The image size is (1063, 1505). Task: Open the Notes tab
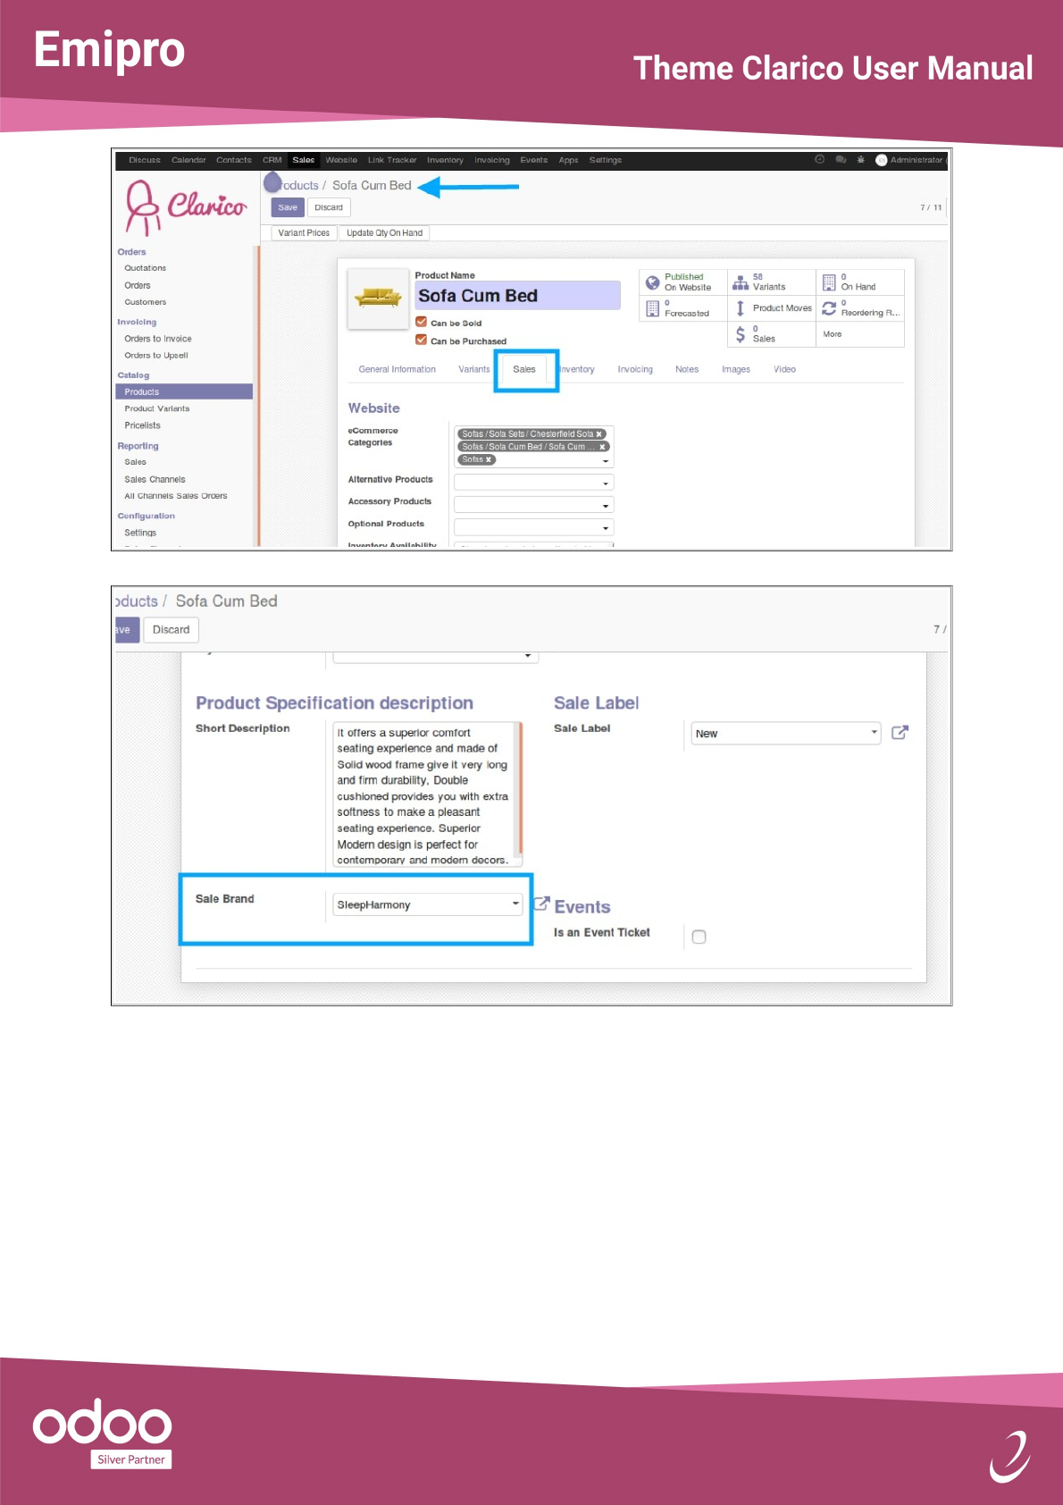click(687, 369)
